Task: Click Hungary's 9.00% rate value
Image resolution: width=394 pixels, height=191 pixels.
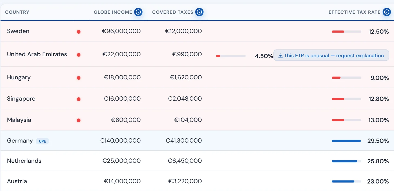Action: [x=380, y=78]
